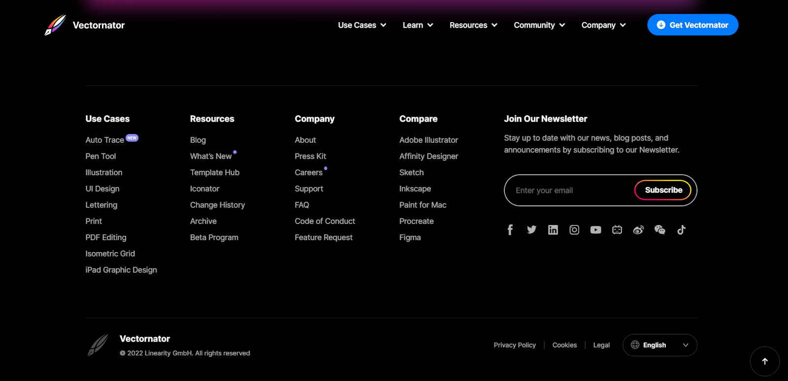Click the Cookies link

tap(564, 345)
